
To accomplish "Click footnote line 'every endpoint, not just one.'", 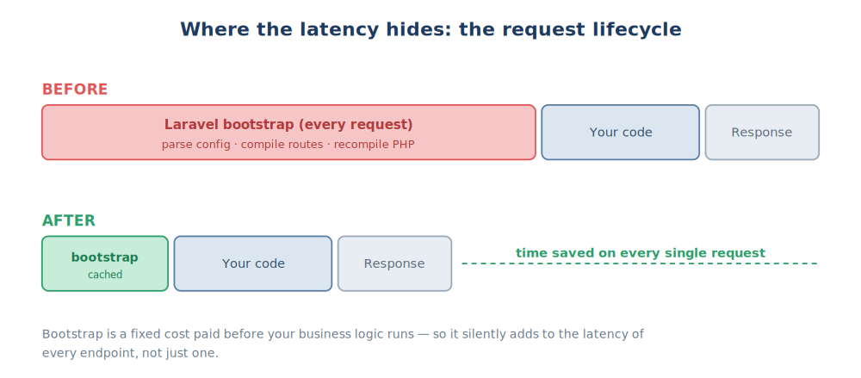I will pyautogui.click(x=130, y=353).
